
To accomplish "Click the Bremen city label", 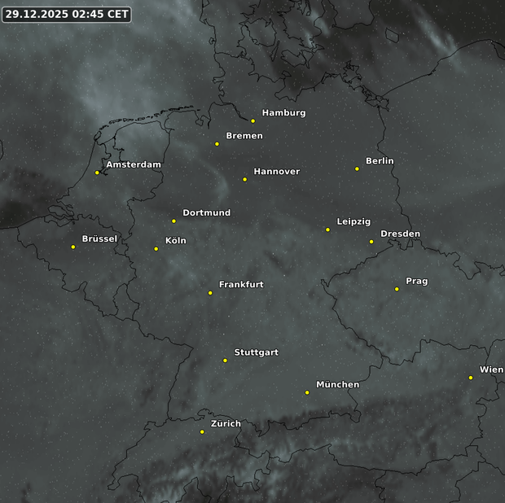I will click(244, 136).
